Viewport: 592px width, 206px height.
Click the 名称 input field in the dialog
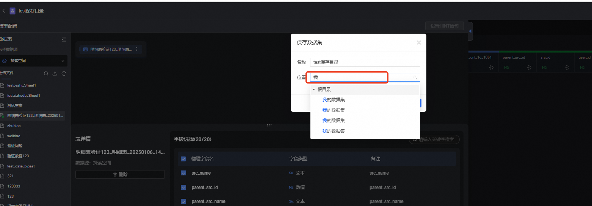coord(365,62)
